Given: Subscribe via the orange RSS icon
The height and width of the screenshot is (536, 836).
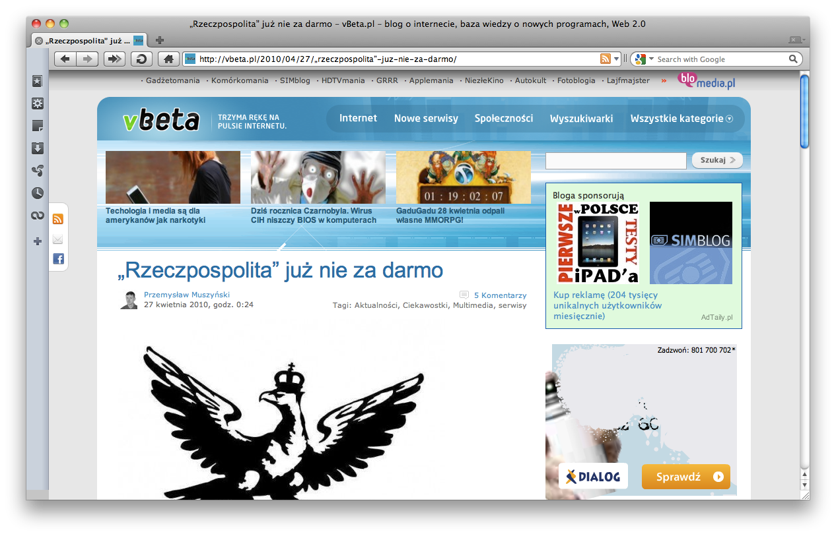Looking at the screenshot, I should click(x=58, y=218).
